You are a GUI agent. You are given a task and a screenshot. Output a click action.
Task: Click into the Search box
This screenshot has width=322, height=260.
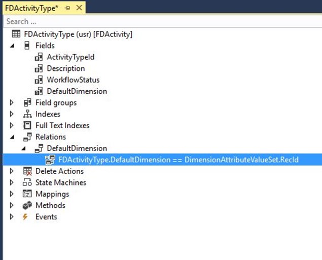[162, 21]
